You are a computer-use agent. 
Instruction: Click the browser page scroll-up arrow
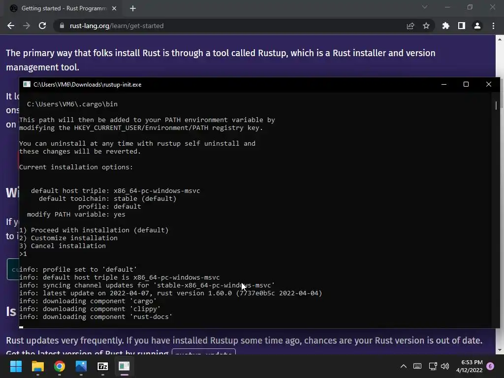(500, 39)
